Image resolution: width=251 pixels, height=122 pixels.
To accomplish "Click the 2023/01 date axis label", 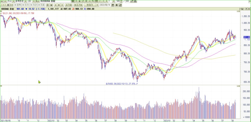I will point(167,120).
